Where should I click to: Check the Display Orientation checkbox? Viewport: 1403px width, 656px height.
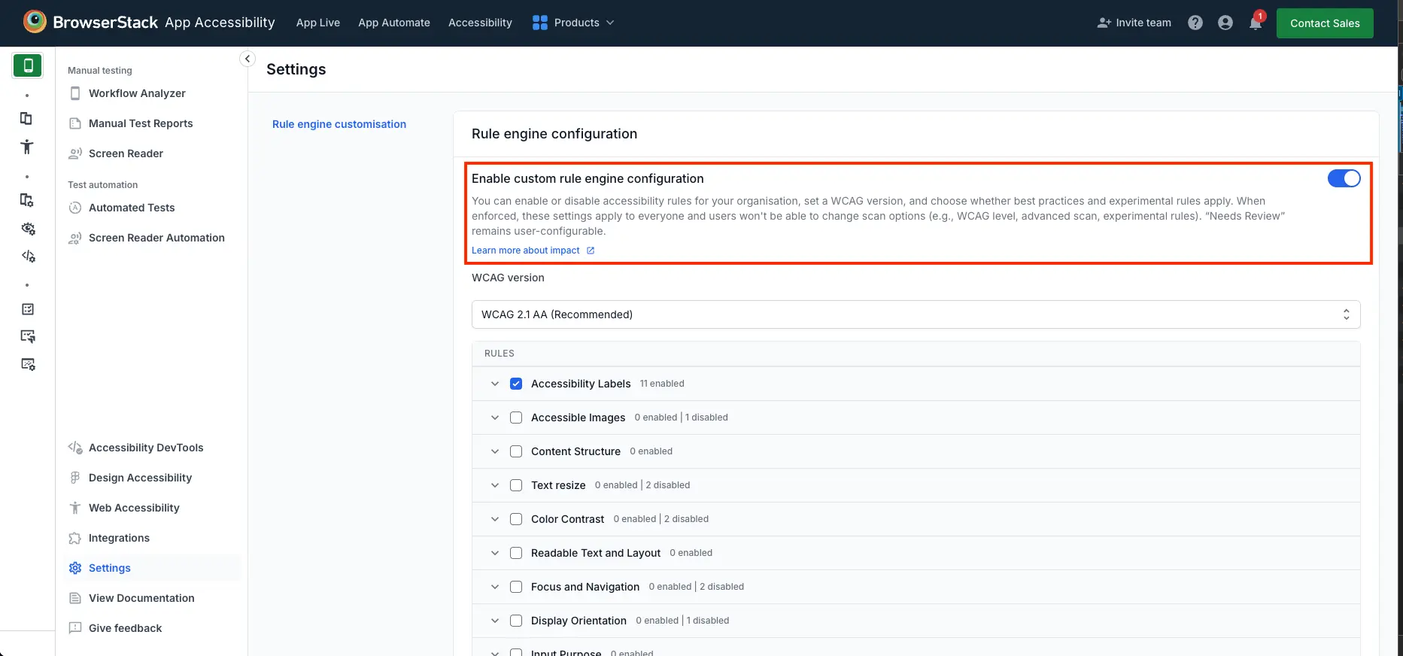(x=516, y=621)
